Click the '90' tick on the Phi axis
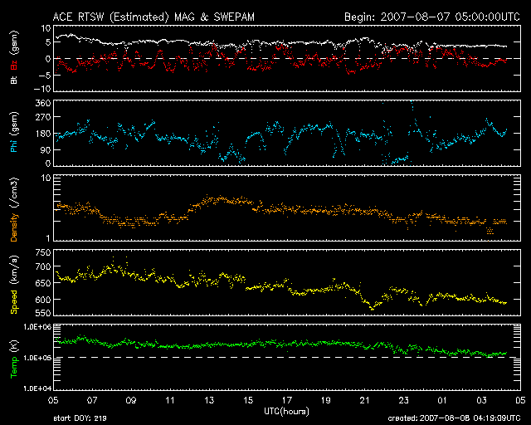This screenshot has width=531, height=425. tap(46, 149)
